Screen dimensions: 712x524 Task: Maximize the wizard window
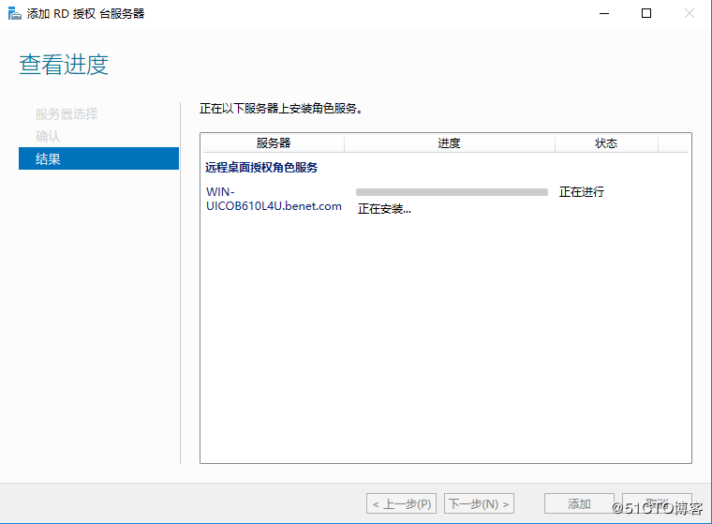pyautogui.click(x=645, y=14)
